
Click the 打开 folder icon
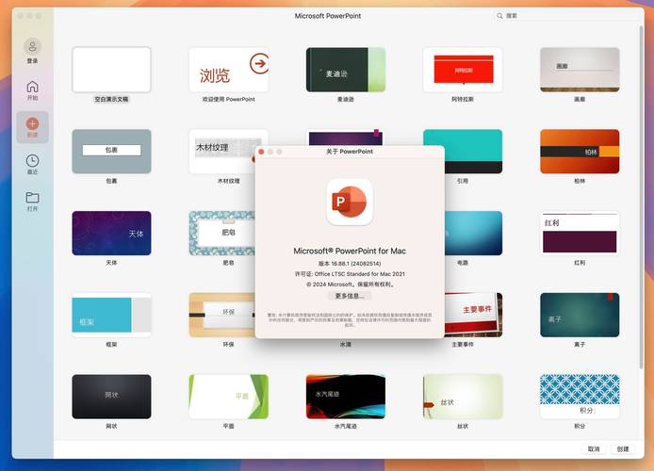(x=32, y=198)
